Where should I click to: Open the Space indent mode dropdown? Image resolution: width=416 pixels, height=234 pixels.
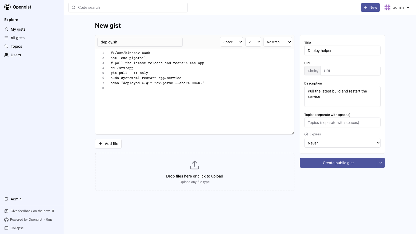click(231, 42)
